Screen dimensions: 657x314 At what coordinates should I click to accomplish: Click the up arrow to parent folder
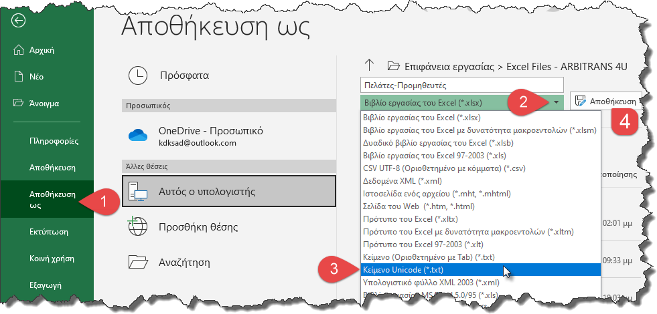coord(369,65)
